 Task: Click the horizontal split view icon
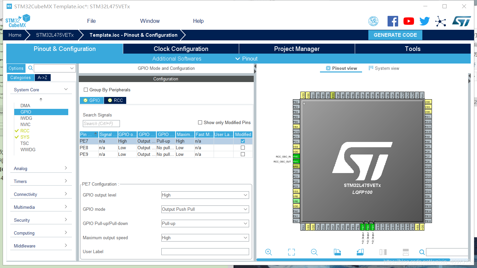click(x=406, y=252)
